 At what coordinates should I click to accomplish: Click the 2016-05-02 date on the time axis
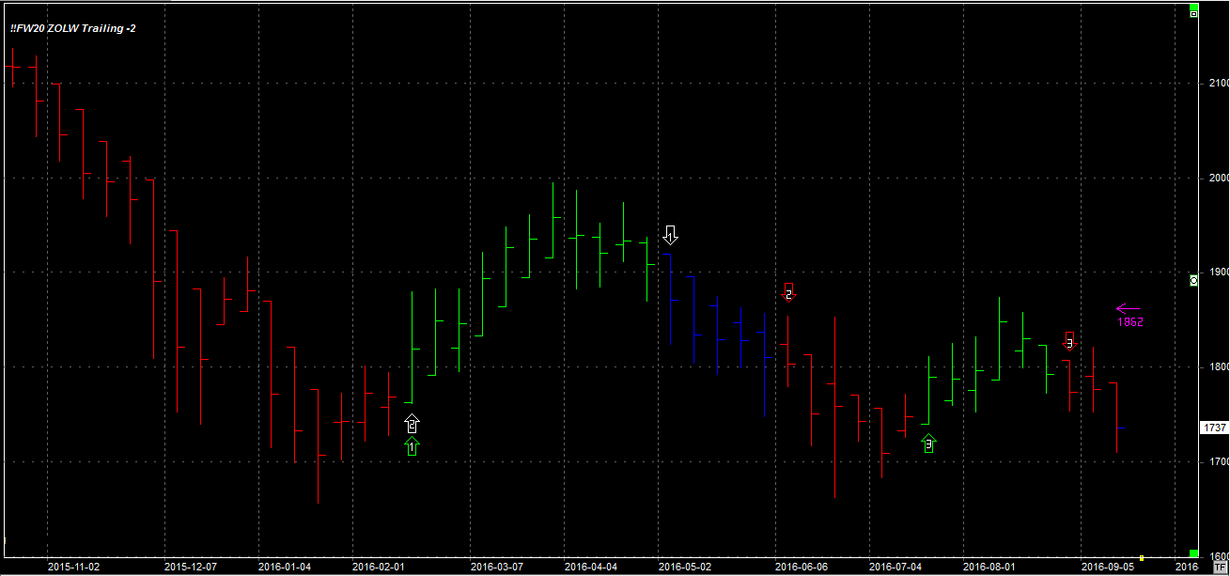(x=685, y=567)
